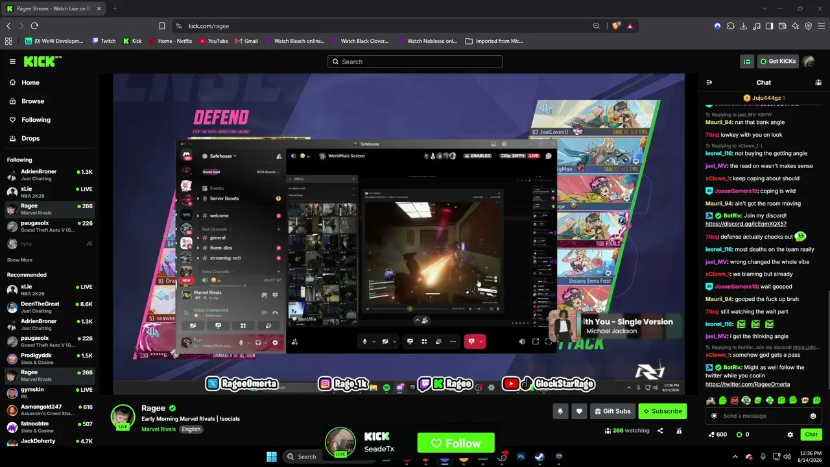Open the green rewards icon beside Get KICKs
This screenshot has height=467, width=830.
tap(747, 62)
